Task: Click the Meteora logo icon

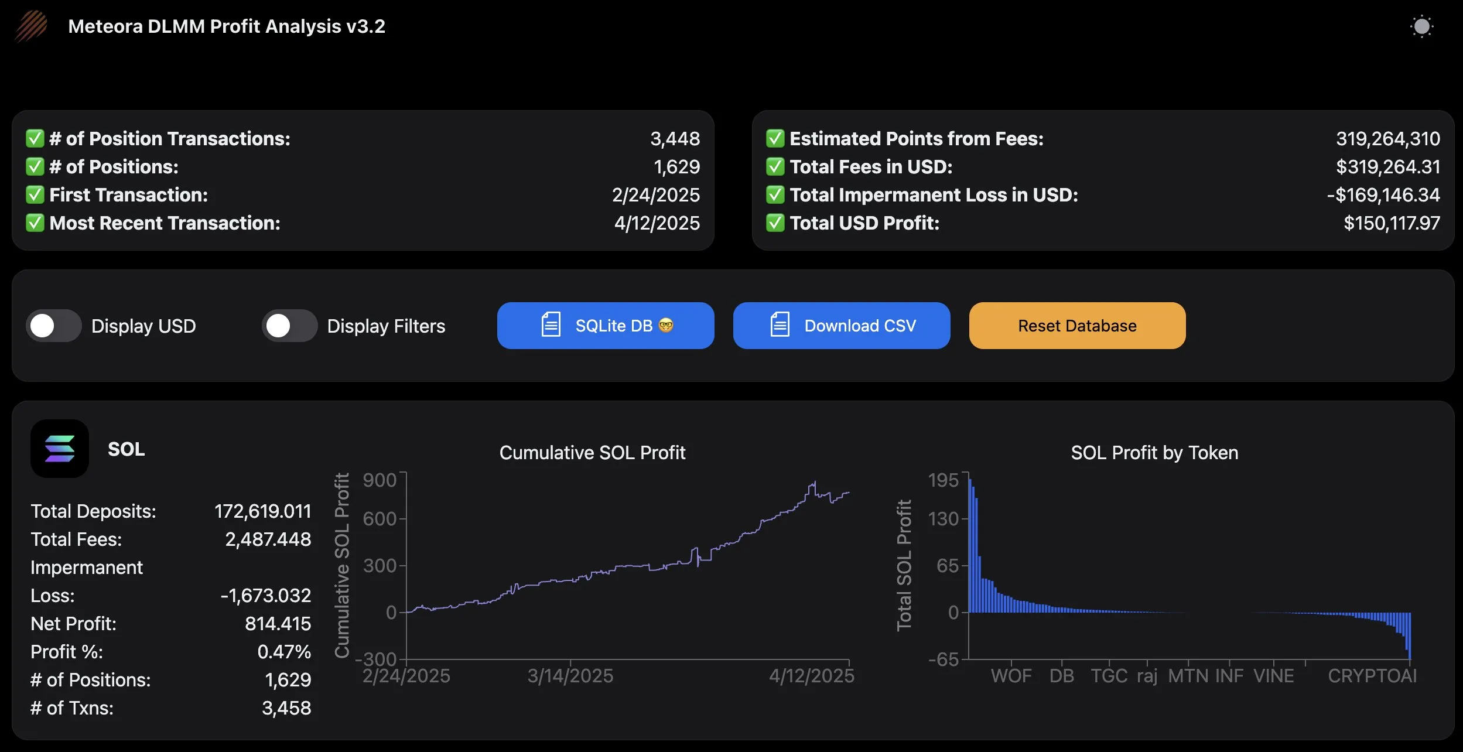Action: [31, 26]
